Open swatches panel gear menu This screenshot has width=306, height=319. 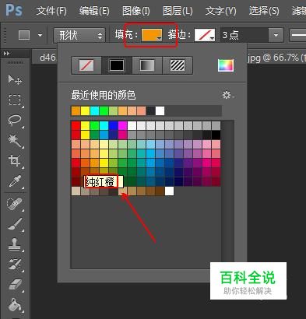coord(228,95)
